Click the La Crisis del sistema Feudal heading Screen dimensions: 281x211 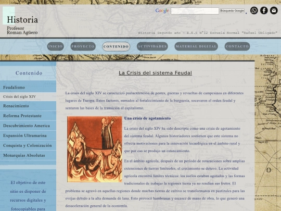coord(155,73)
